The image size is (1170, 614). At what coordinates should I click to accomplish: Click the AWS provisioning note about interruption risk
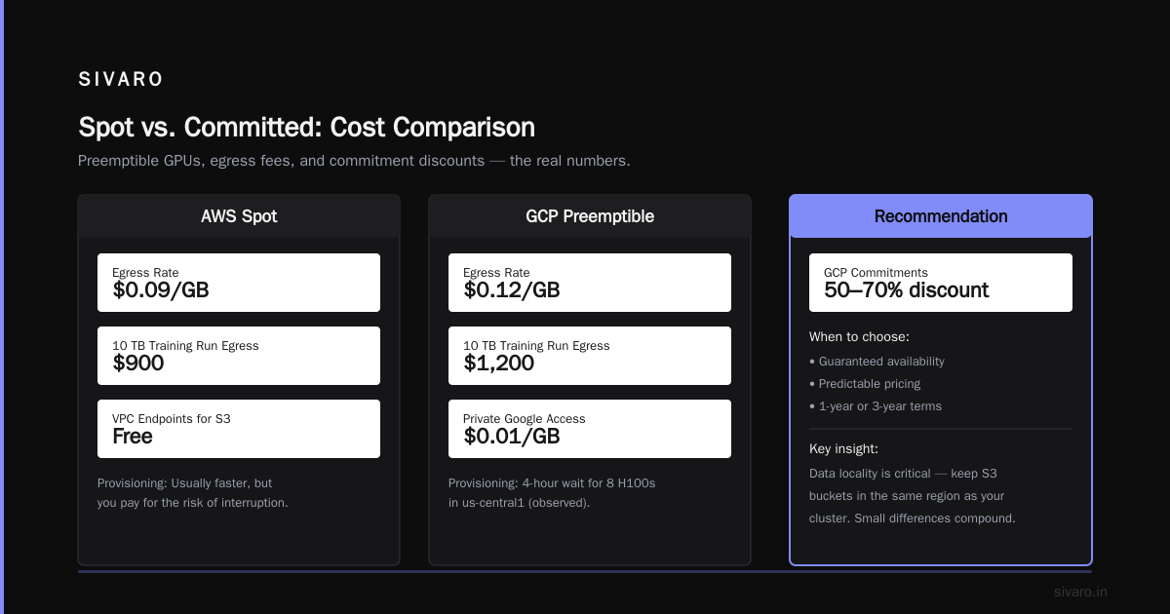tap(193, 493)
